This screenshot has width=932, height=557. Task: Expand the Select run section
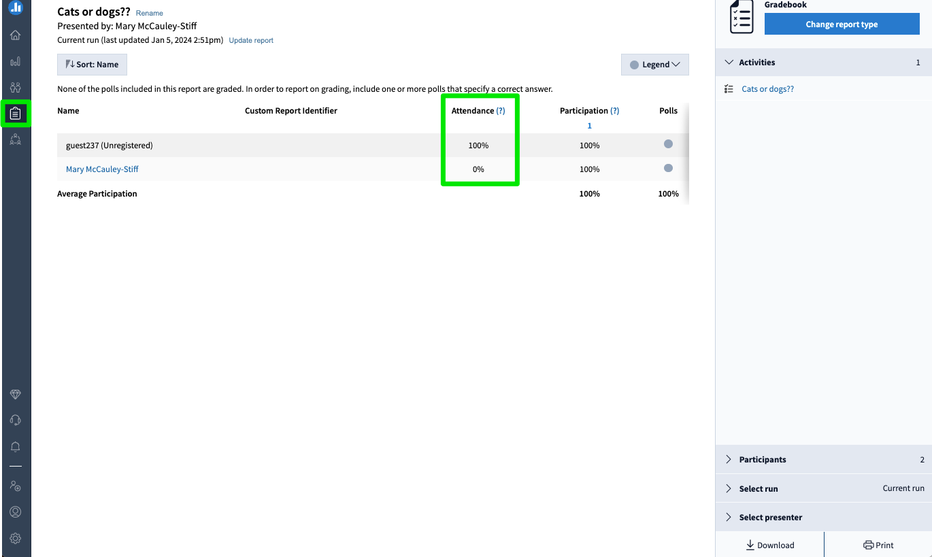point(729,488)
